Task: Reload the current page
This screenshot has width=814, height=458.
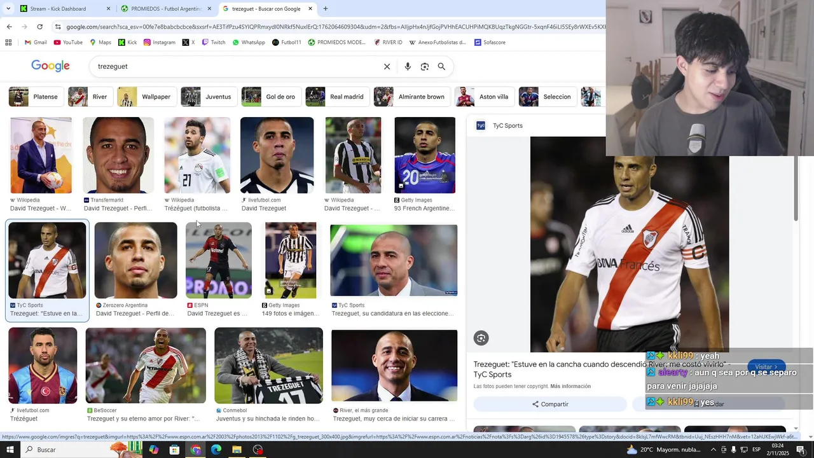Action: (39, 27)
